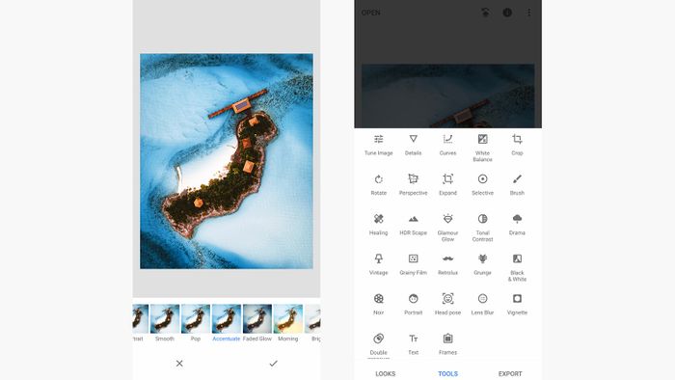Tap the island photo preview
This screenshot has width=675, height=380.
coord(227,161)
